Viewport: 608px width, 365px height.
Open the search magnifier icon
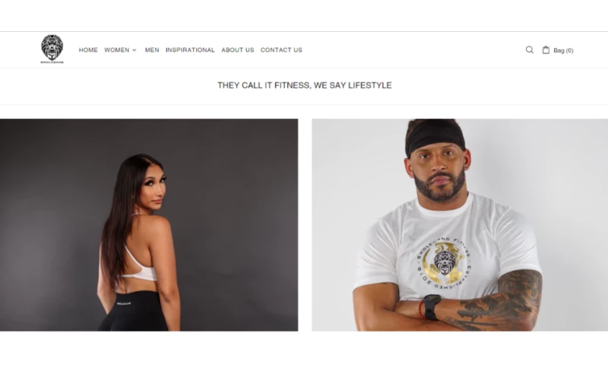(x=529, y=49)
